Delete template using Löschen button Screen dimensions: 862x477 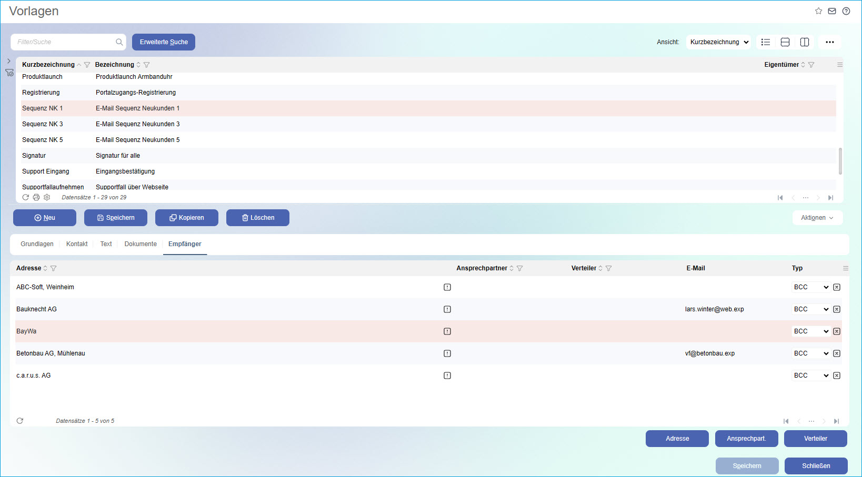[x=258, y=218]
